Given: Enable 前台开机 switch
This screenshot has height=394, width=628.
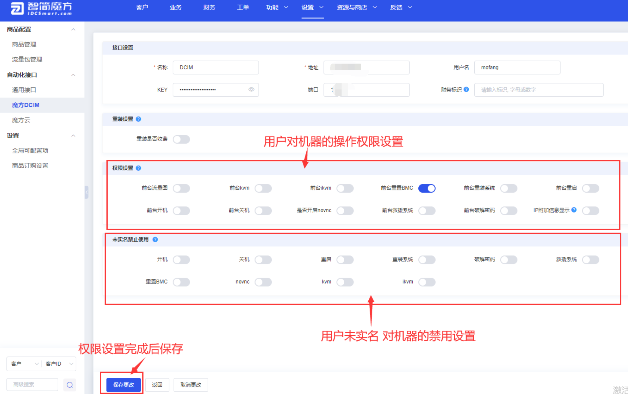Looking at the screenshot, I should (x=181, y=211).
